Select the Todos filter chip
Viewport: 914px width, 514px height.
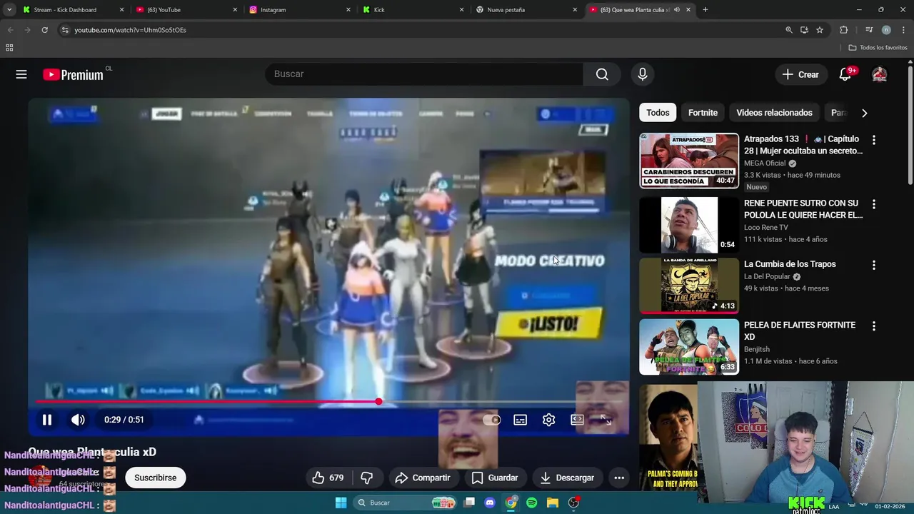(658, 113)
